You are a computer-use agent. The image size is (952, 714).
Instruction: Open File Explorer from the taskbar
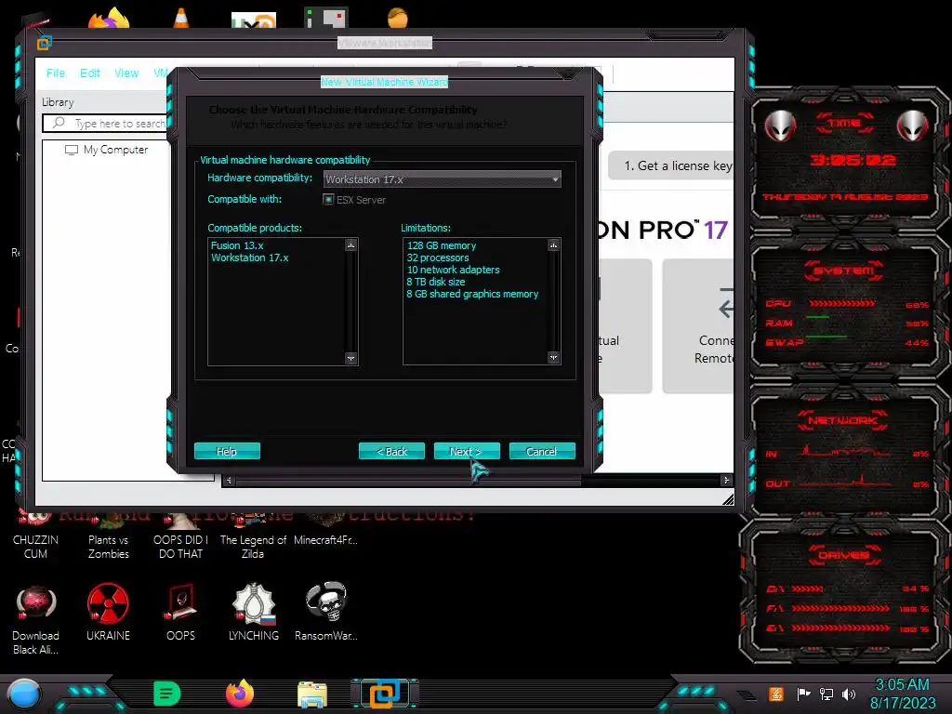pyautogui.click(x=312, y=694)
